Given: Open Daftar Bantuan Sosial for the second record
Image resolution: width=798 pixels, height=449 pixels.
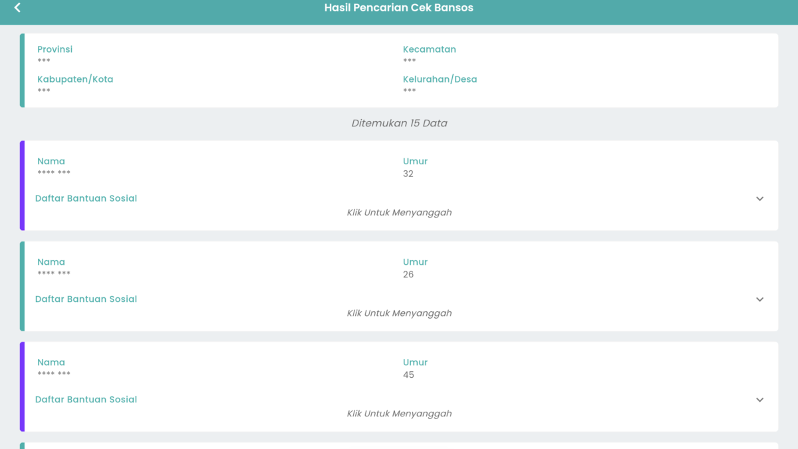Looking at the screenshot, I should pyautogui.click(x=86, y=299).
